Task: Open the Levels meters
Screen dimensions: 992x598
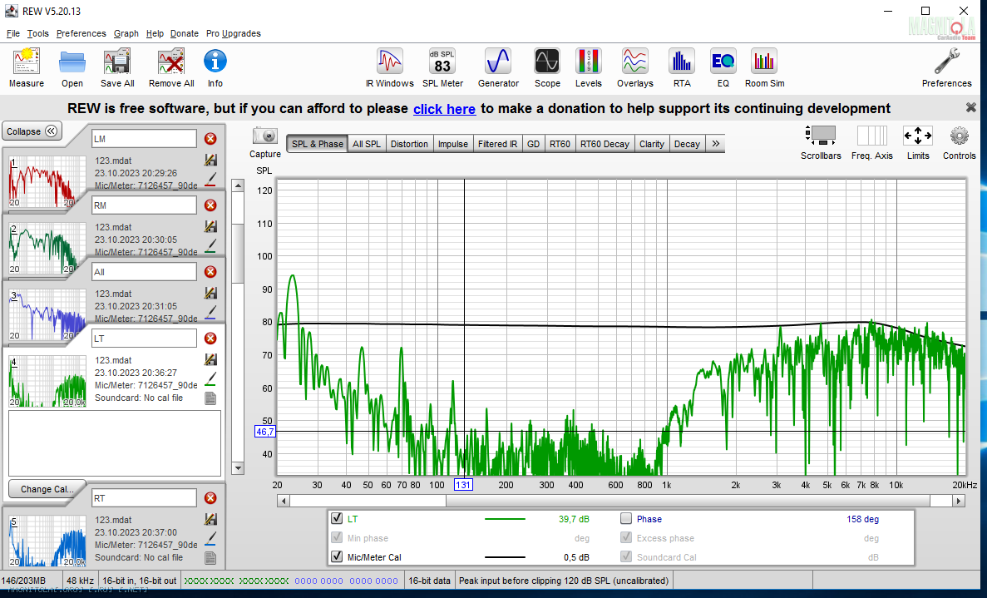Action: click(x=589, y=62)
